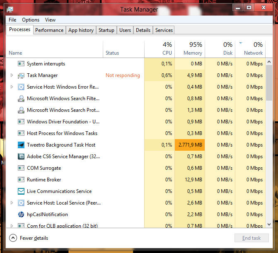This screenshot has height=253, width=278.
Task: Click the scrollbar down arrow
Action: point(269,224)
